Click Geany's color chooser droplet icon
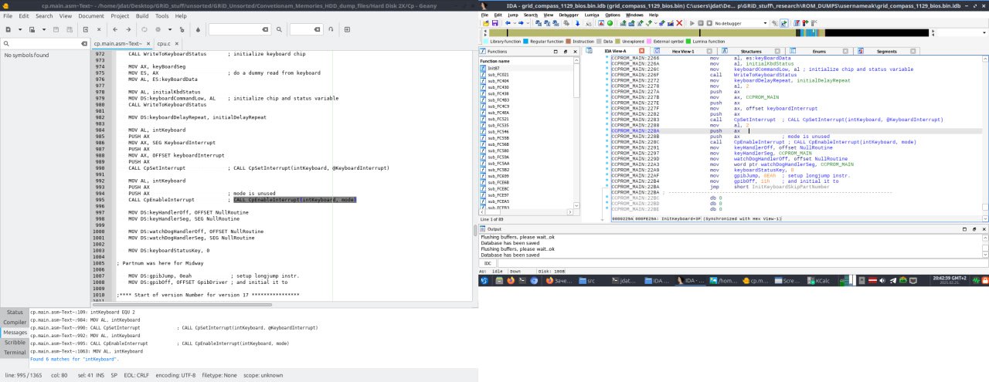This screenshot has width=989, height=382. tap(198, 29)
